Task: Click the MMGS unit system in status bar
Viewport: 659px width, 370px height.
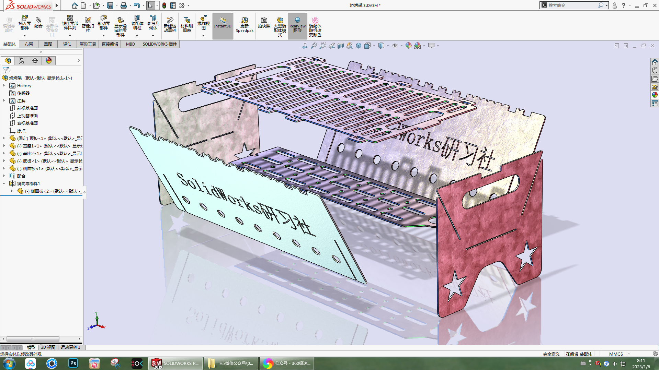Action: tap(616, 354)
